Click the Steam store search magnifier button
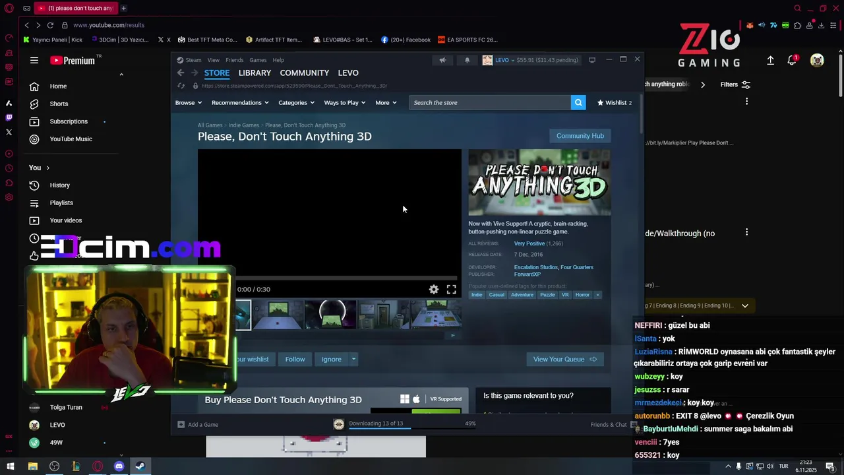 pos(578,102)
